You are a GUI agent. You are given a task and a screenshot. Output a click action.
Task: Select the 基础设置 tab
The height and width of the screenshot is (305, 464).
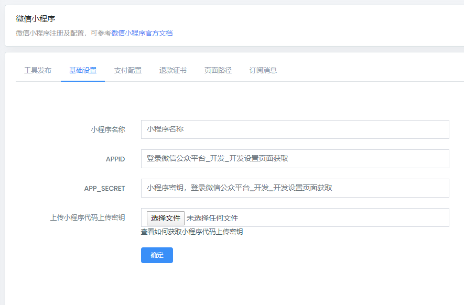[x=83, y=70]
